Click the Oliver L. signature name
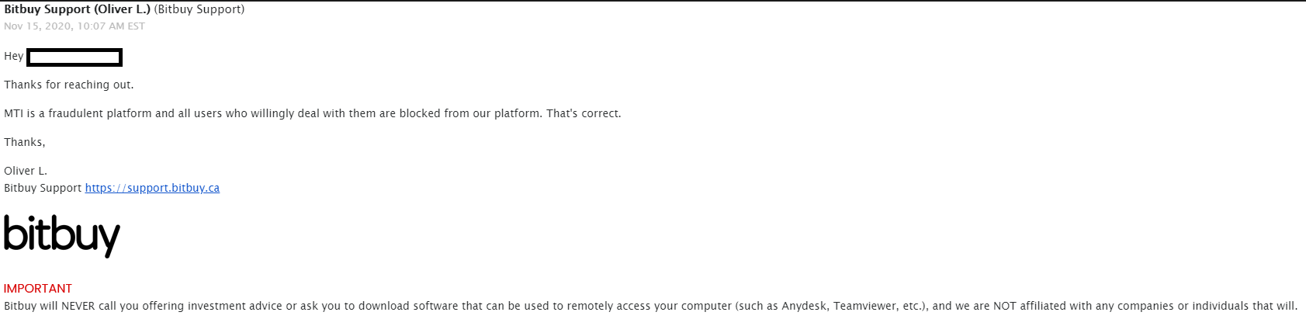The height and width of the screenshot is (319, 1306). pyautogui.click(x=26, y=171)
